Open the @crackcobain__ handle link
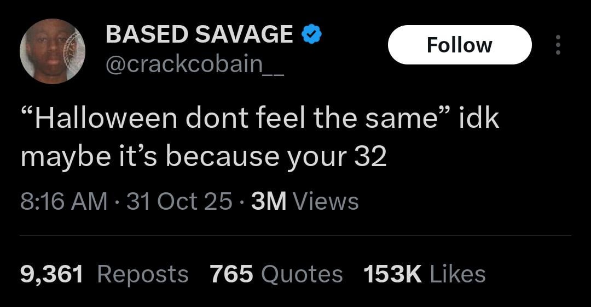 (x=194, y=66)
